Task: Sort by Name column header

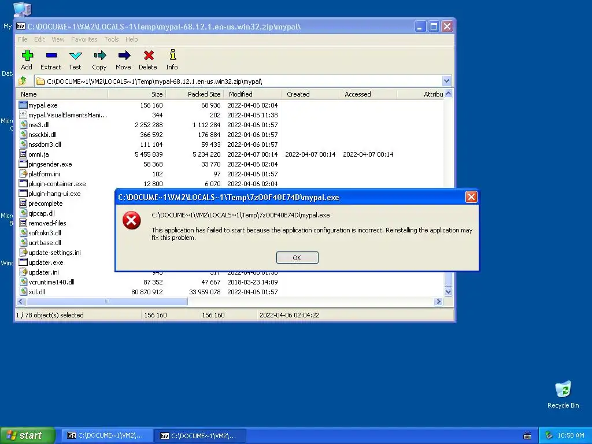Action: (x=62, y=94)
